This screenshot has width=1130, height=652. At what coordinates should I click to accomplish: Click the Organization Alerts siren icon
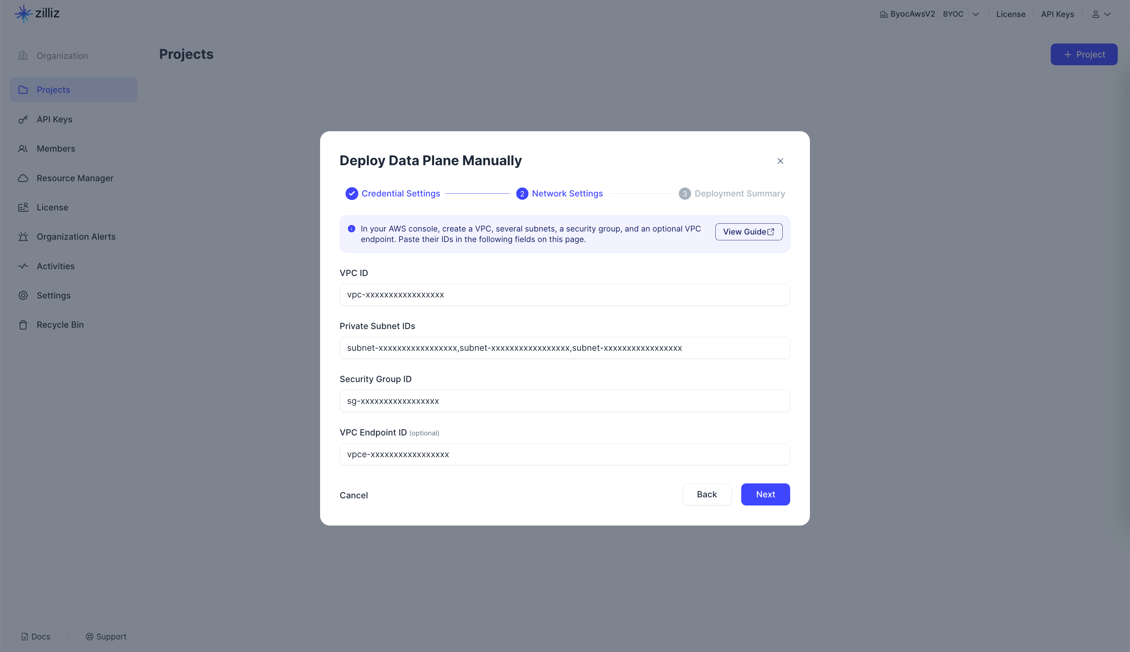(23, 237)
